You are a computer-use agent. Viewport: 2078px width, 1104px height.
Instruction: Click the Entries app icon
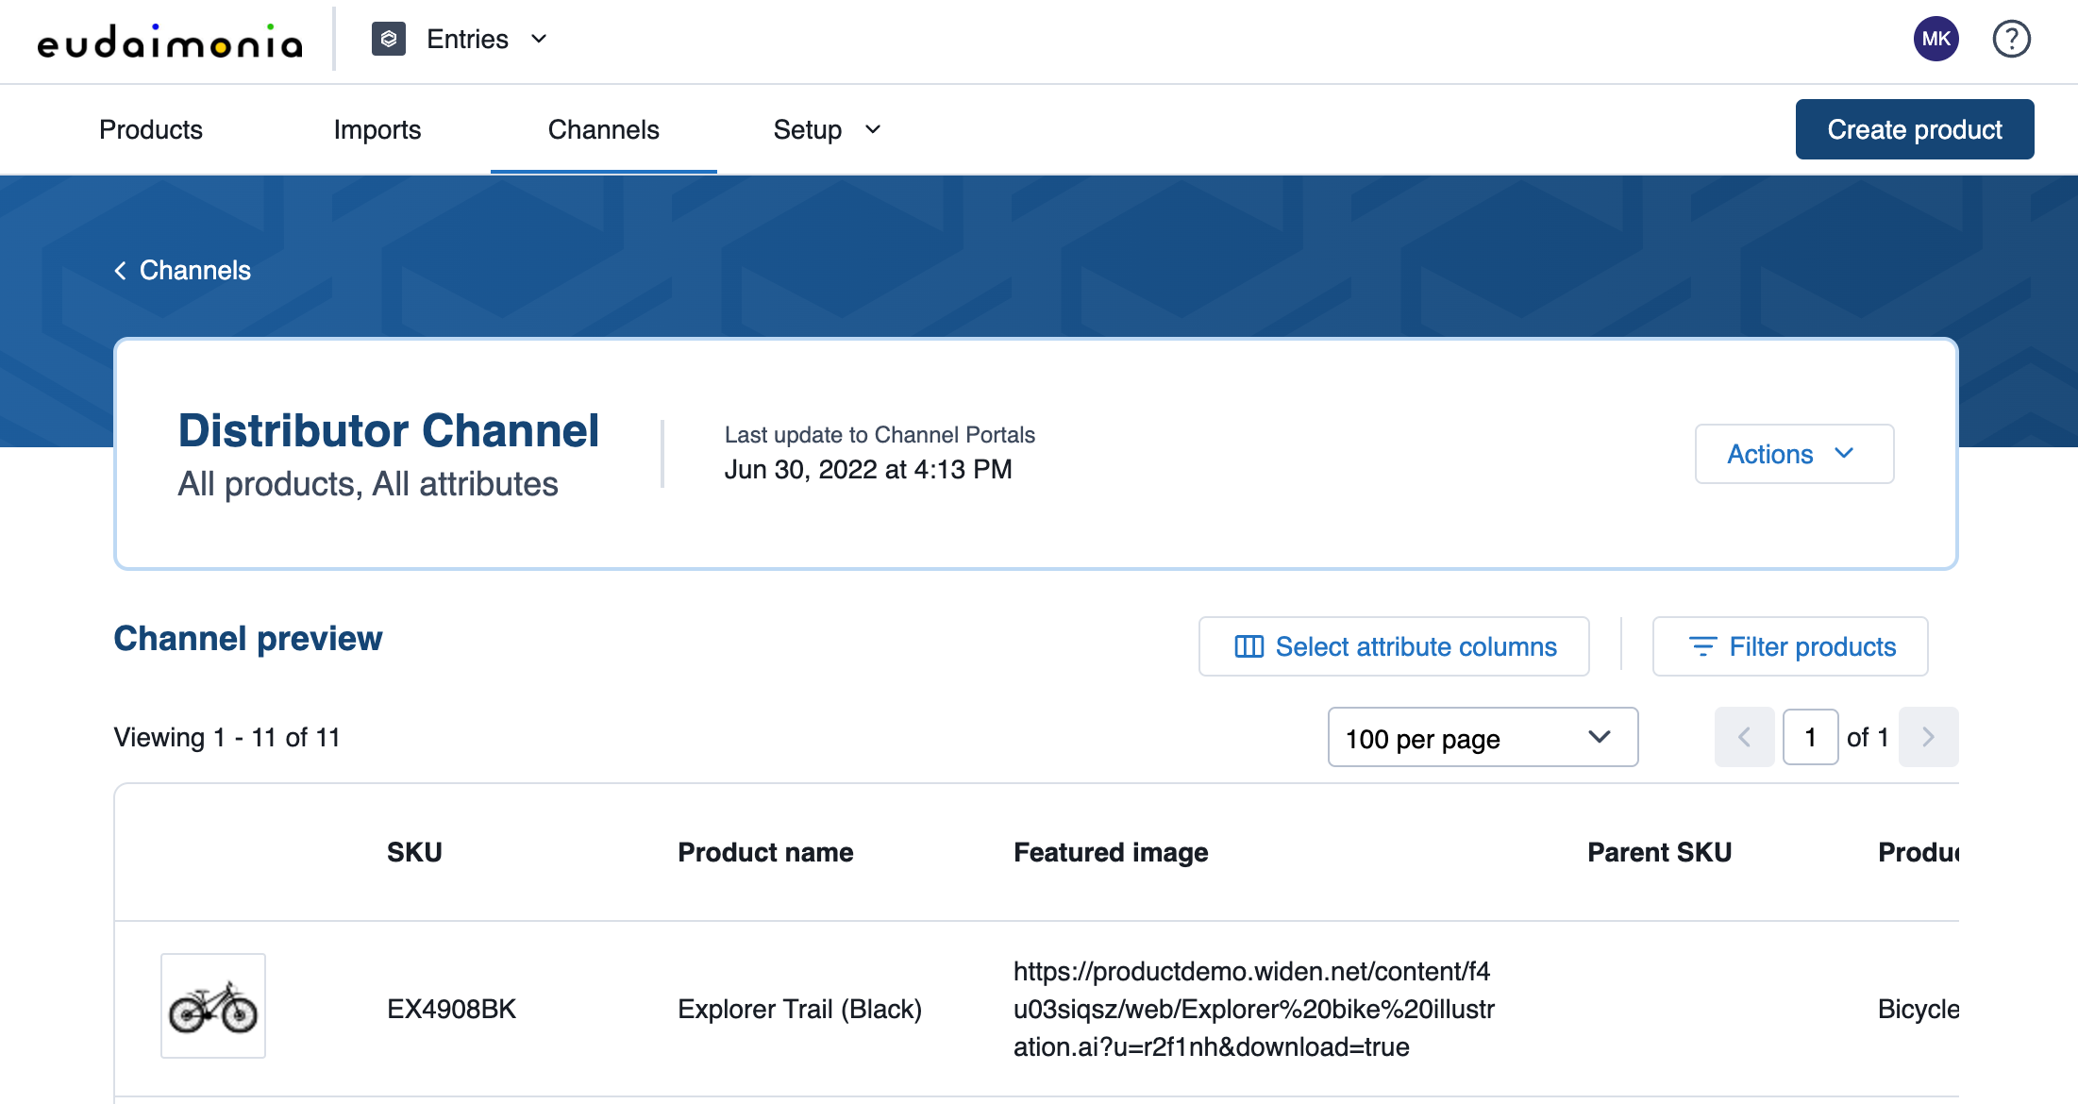pyautogui.click(x=389, y=40)
